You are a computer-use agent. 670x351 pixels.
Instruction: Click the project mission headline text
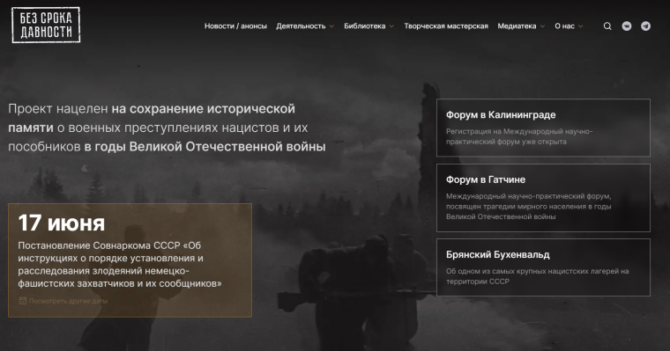point(167,128)
